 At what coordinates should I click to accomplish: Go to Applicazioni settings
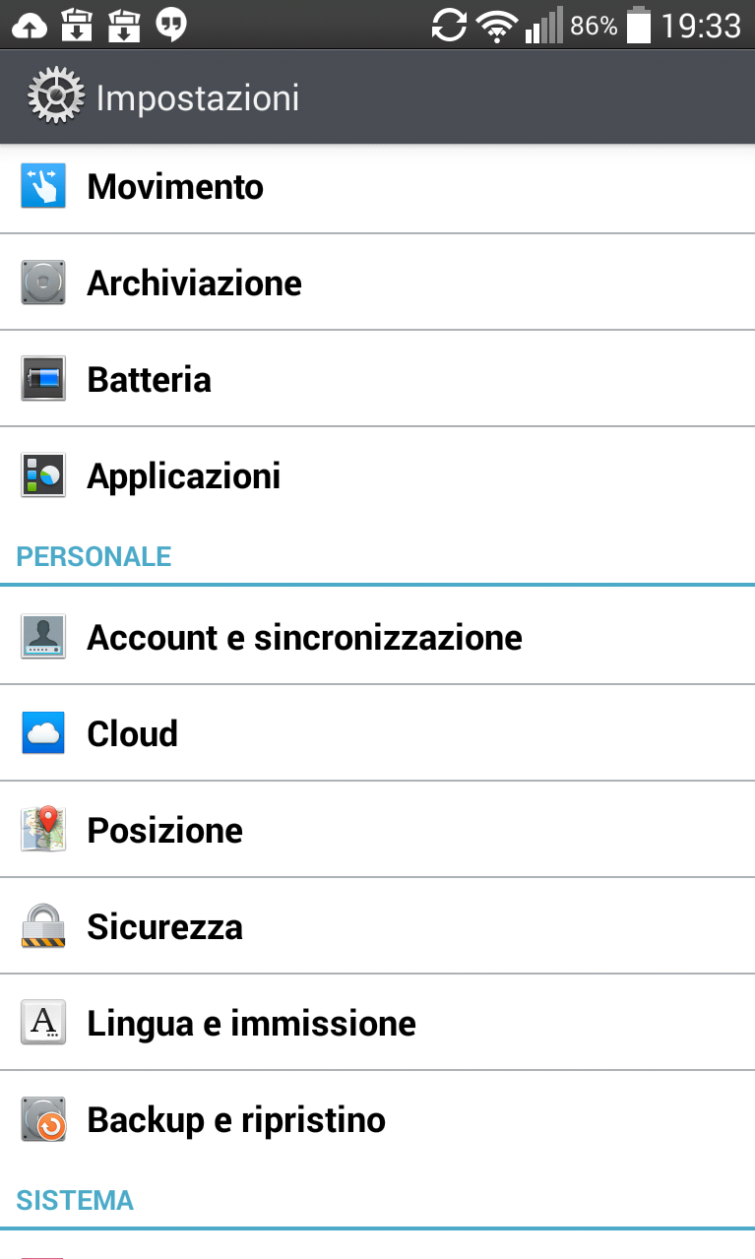pos(184,476)
